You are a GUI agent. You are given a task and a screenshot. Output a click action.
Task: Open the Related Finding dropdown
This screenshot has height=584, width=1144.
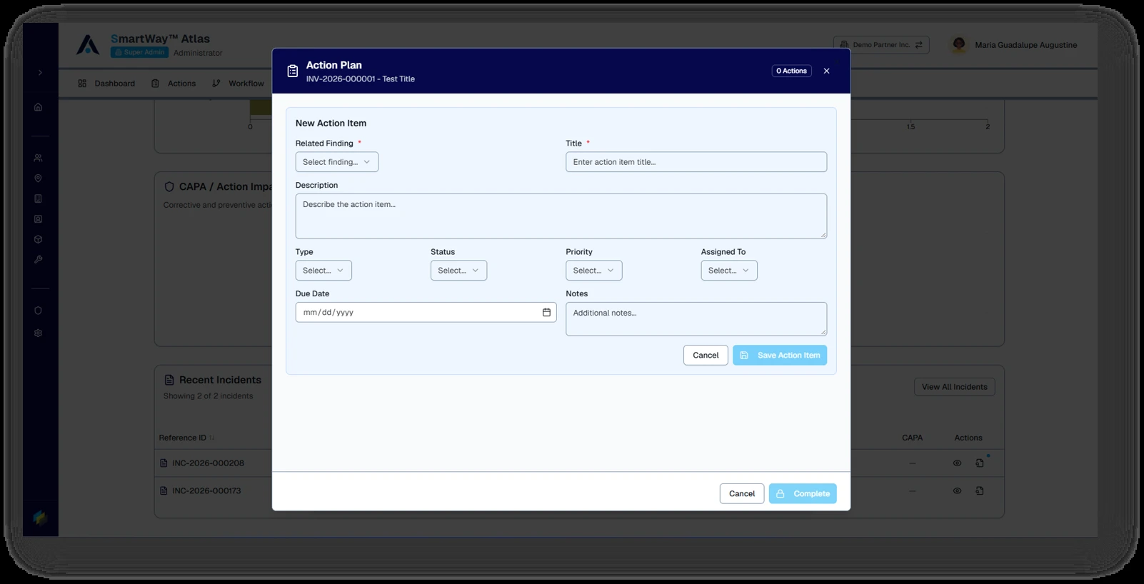pyautogui.click(x=337, y=162)
